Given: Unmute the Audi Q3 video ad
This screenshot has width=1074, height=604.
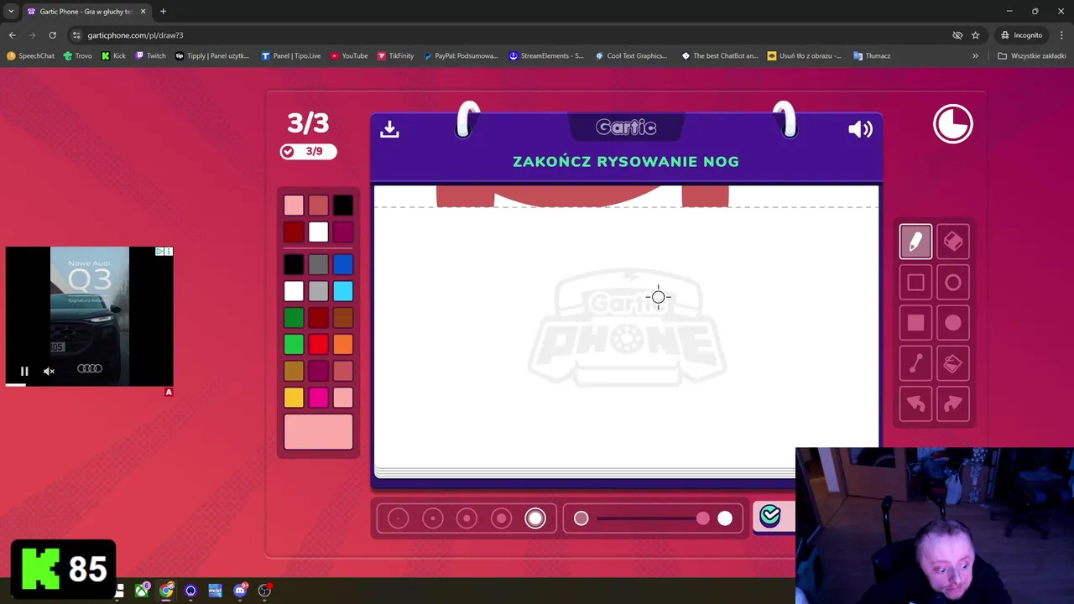Looking at the screenshot, I should tap(49, 371).
